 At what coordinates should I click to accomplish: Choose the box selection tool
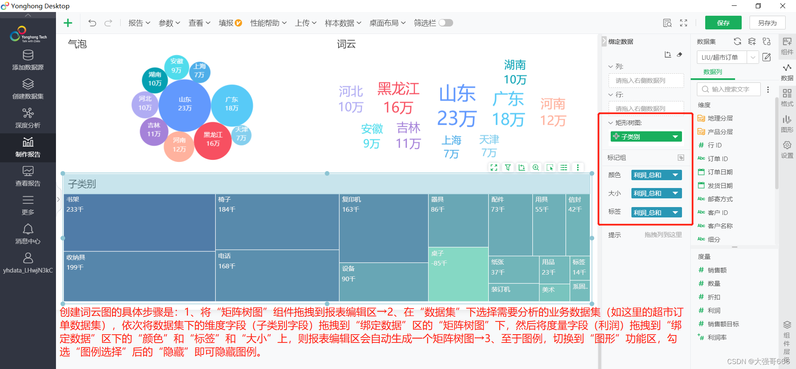coord(550,167)
